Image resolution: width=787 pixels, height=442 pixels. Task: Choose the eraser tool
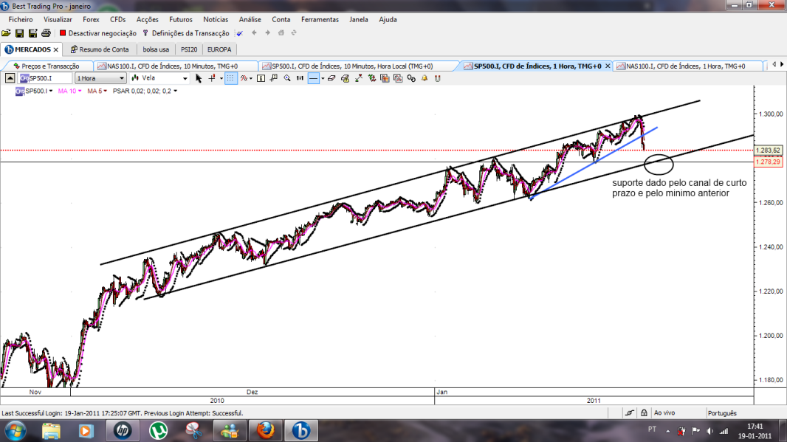point(331,78)
